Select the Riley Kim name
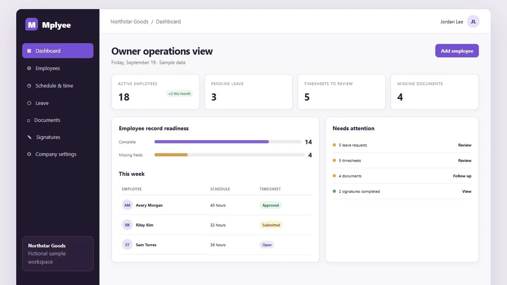Screen dimensions: 507x285 click(x=145, y=225)
